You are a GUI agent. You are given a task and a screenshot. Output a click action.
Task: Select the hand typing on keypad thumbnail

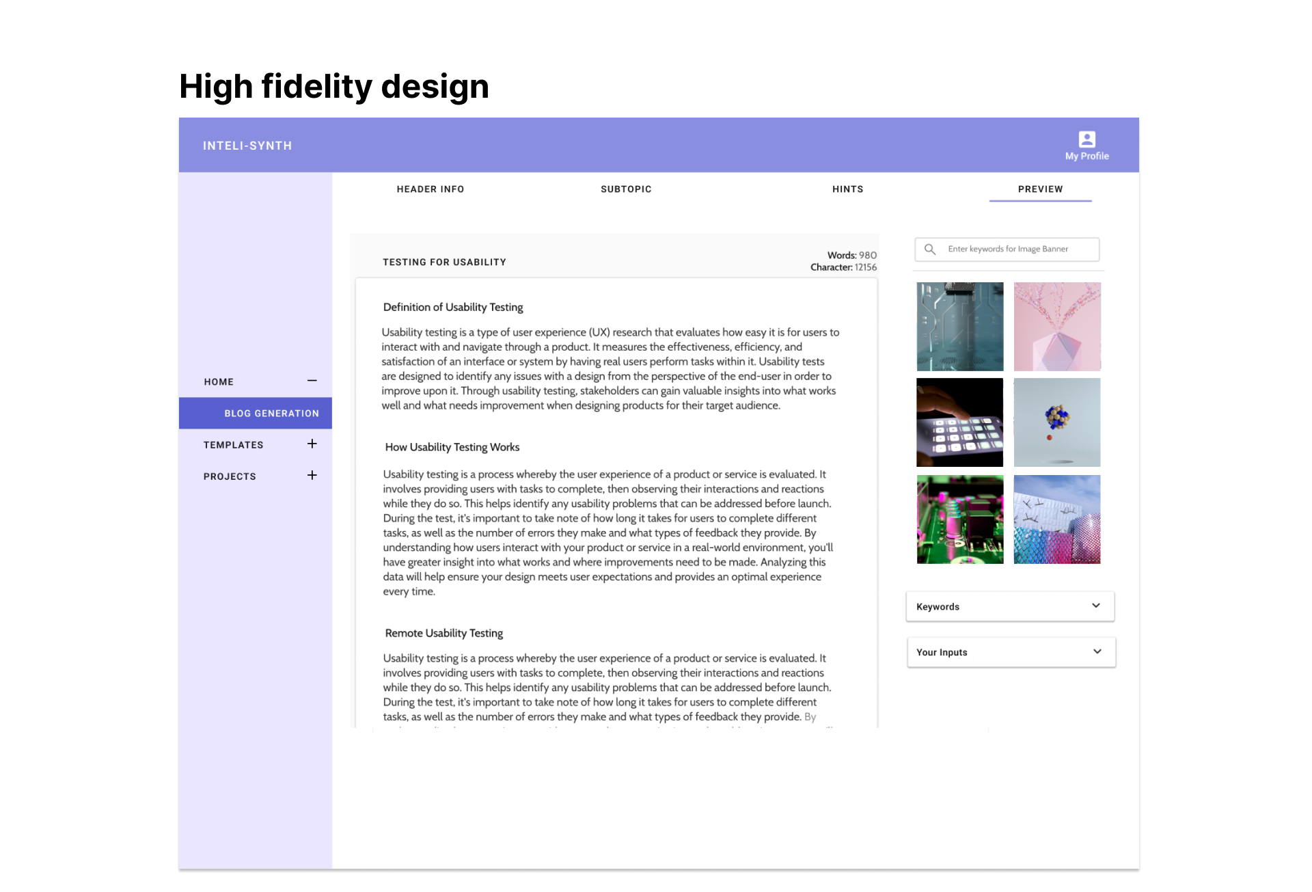959,422
